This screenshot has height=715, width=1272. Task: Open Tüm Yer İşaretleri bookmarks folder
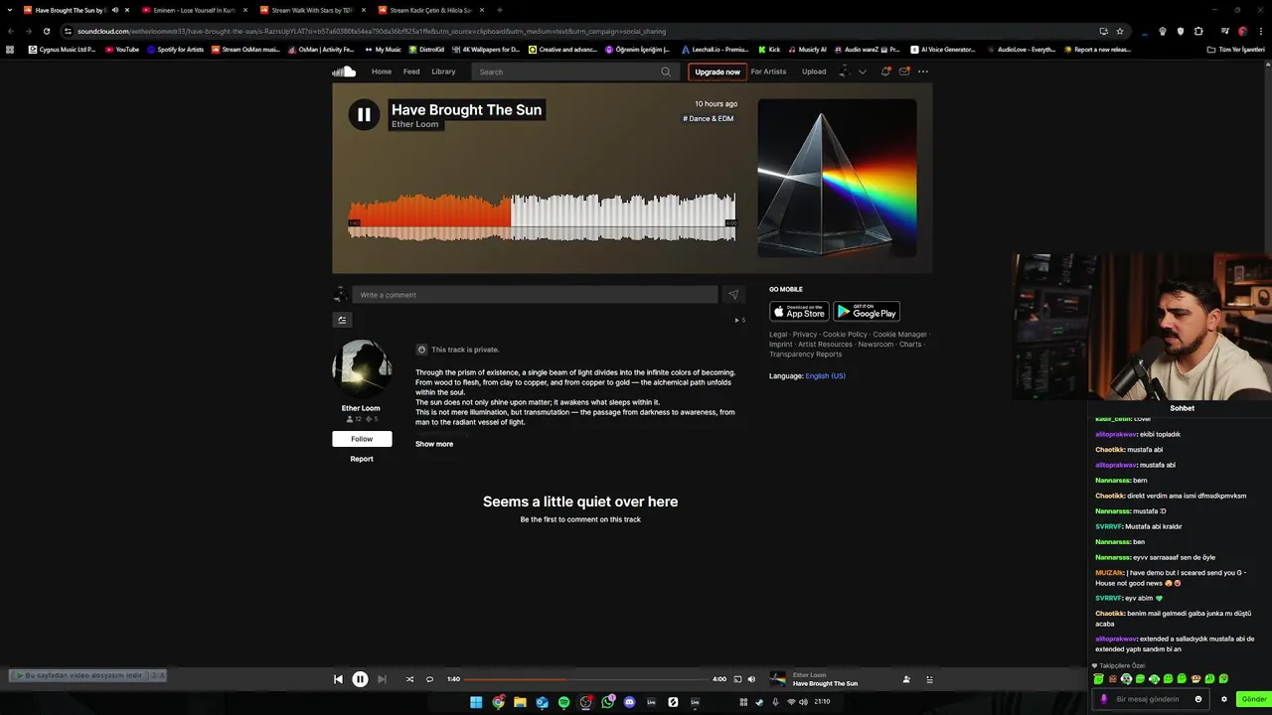(1236, 50)
